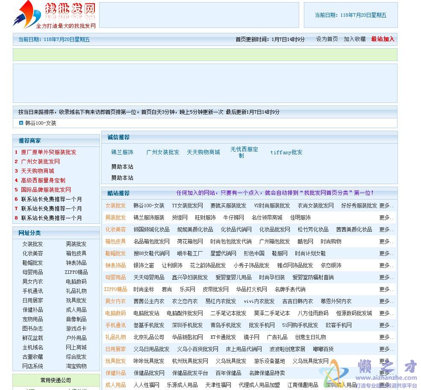Select 游戏点卡 in the 网址分类 sidebar

[x=76, y=328]
